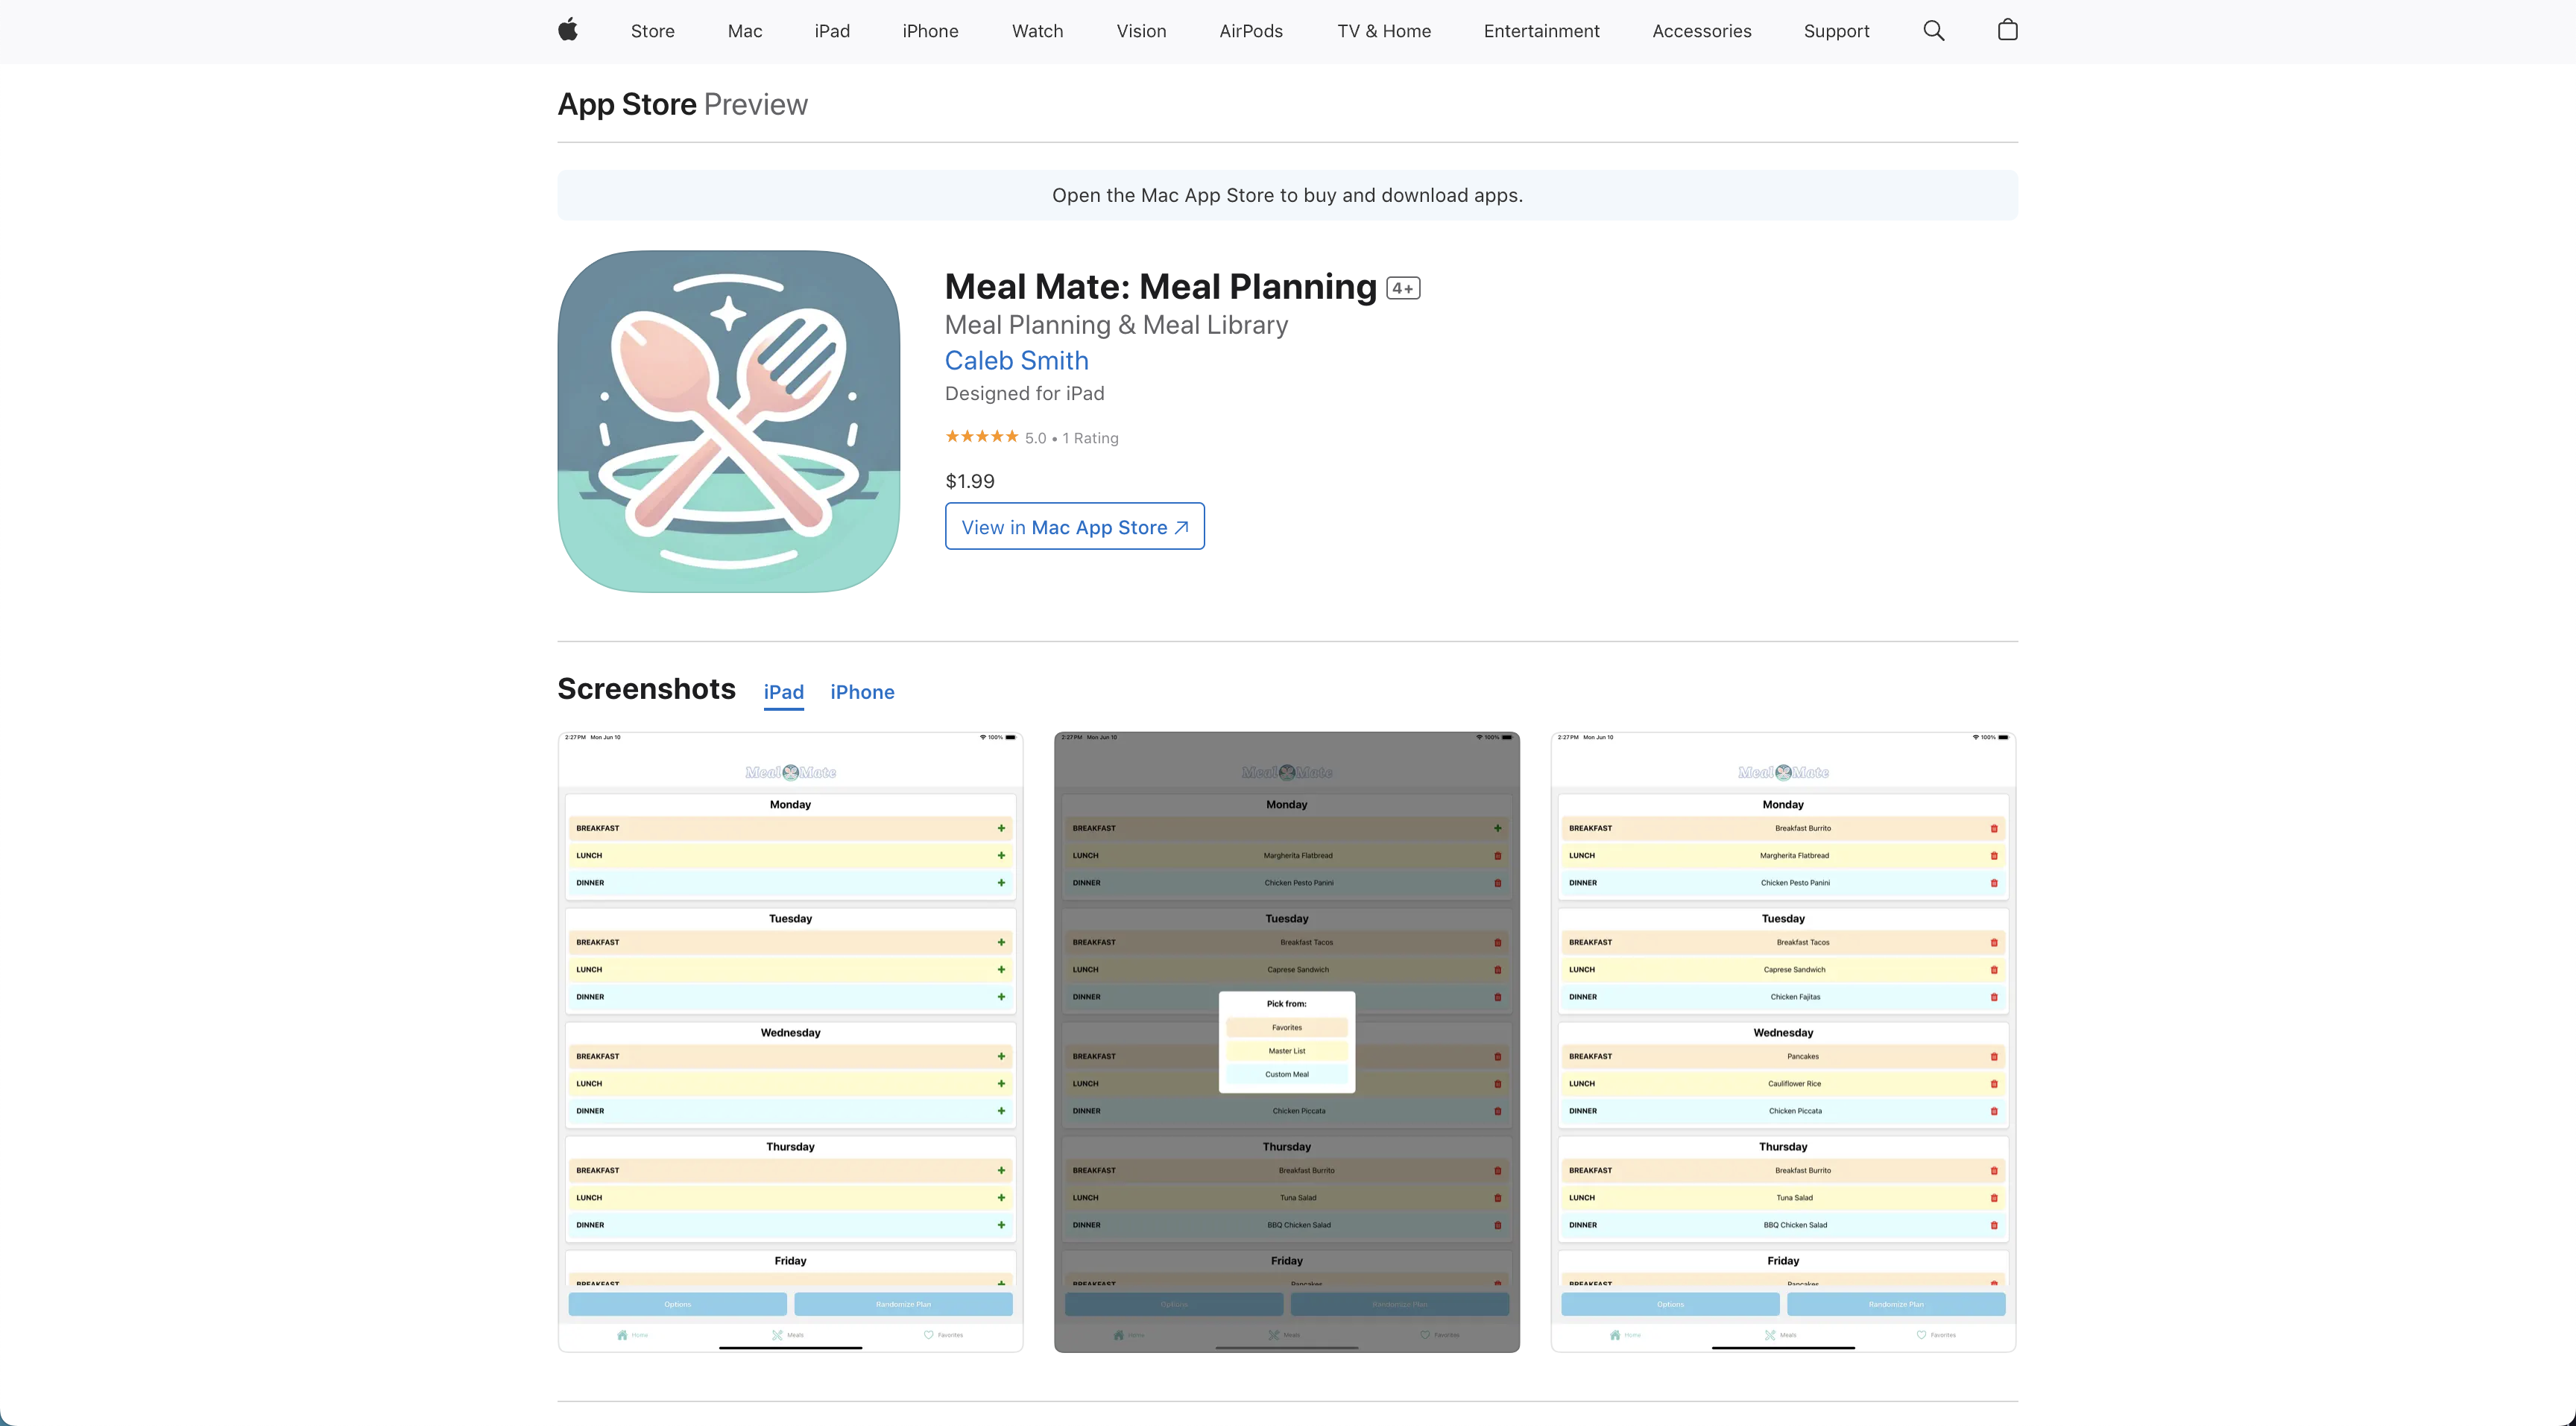
Task: Select the iPad screenshots tab
Action: [783, 691]
